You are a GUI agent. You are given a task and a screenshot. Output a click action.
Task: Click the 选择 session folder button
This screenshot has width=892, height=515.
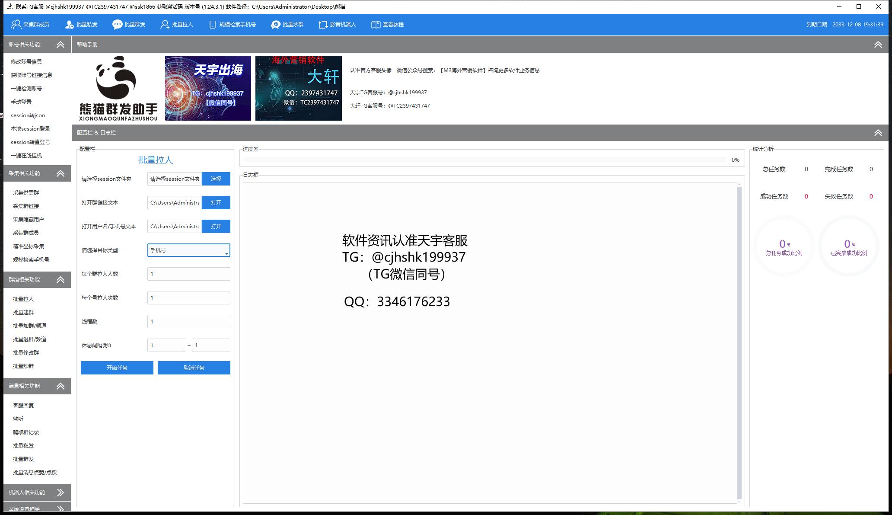click(x=216, y=179)
